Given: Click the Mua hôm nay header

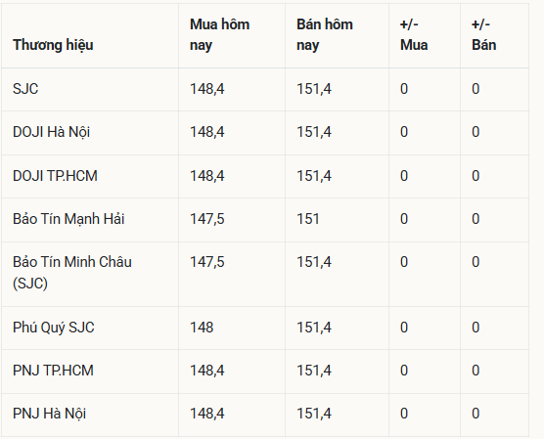Looking at the screenshot, I should click(x=219, y=34).
